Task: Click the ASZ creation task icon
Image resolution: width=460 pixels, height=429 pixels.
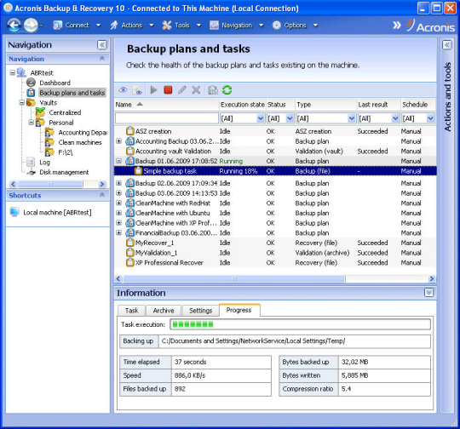Action: (x=130, y=131)
